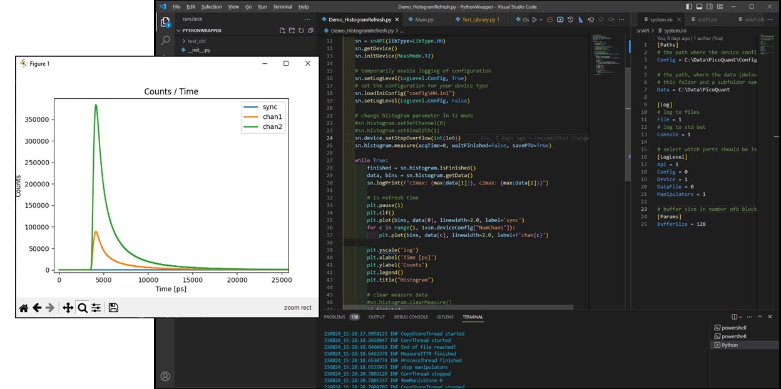Toggle the primary side bar layout icon
Screen dimensions: 781x389
click(x=689, y=7)
